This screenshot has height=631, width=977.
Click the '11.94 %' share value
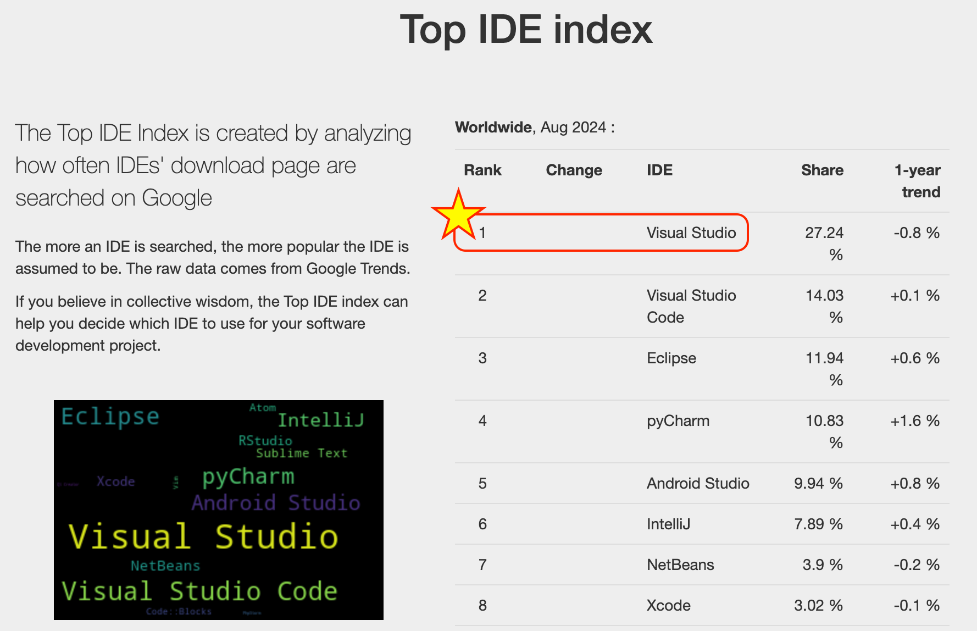coord(824,369)
